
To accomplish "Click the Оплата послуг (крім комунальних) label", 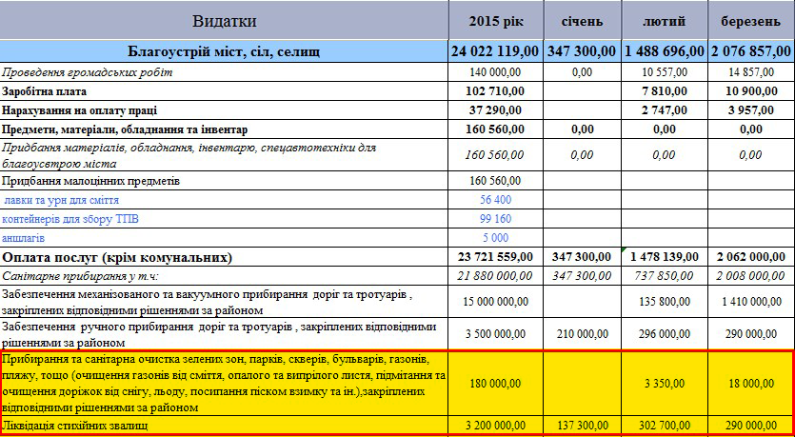I will click(x=118, y=257).
